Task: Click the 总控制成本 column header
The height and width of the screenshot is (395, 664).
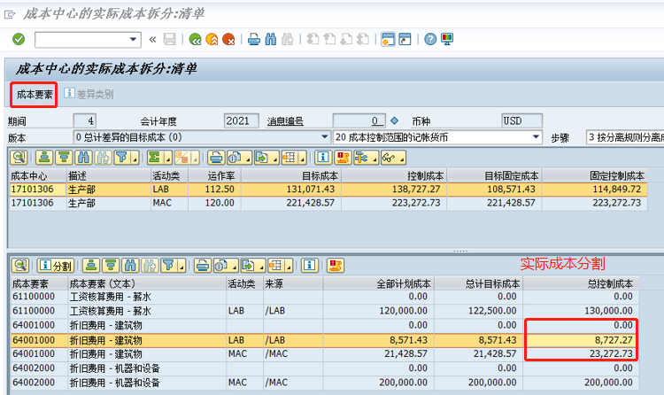Action: (x=581, y=283)
